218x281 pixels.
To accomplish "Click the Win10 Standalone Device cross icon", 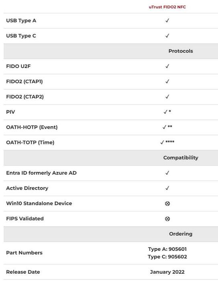I will pyautogui.click(x=167, y=203).
